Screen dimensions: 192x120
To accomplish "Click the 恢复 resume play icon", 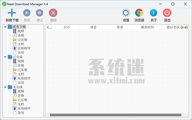I will pyautogui.click(x=27, y=13).
